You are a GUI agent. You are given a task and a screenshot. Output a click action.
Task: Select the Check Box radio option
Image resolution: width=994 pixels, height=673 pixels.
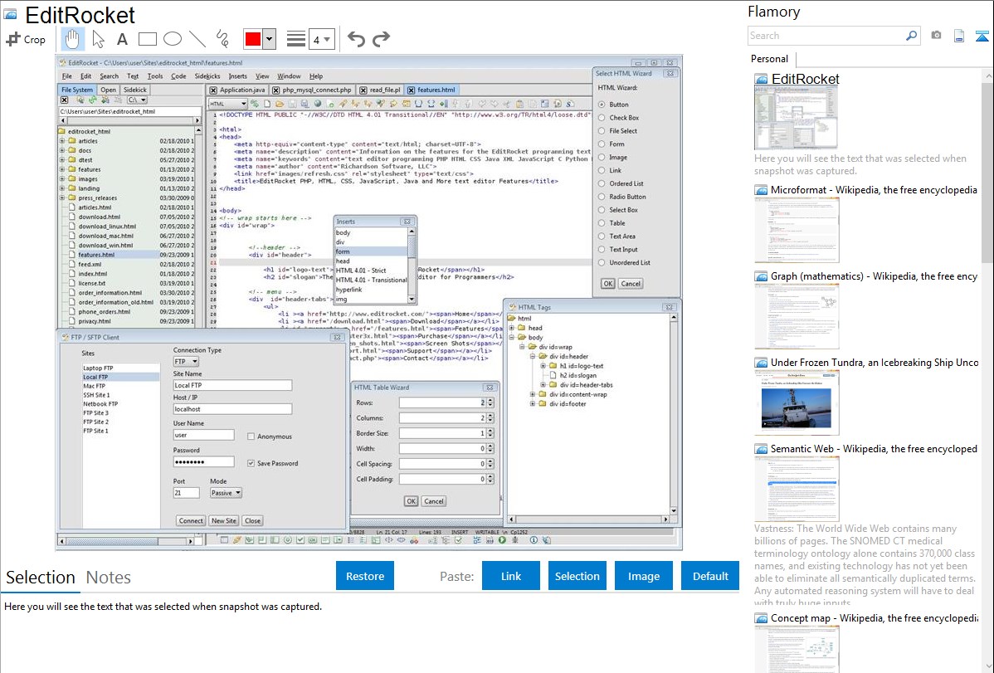pos(602,117)
